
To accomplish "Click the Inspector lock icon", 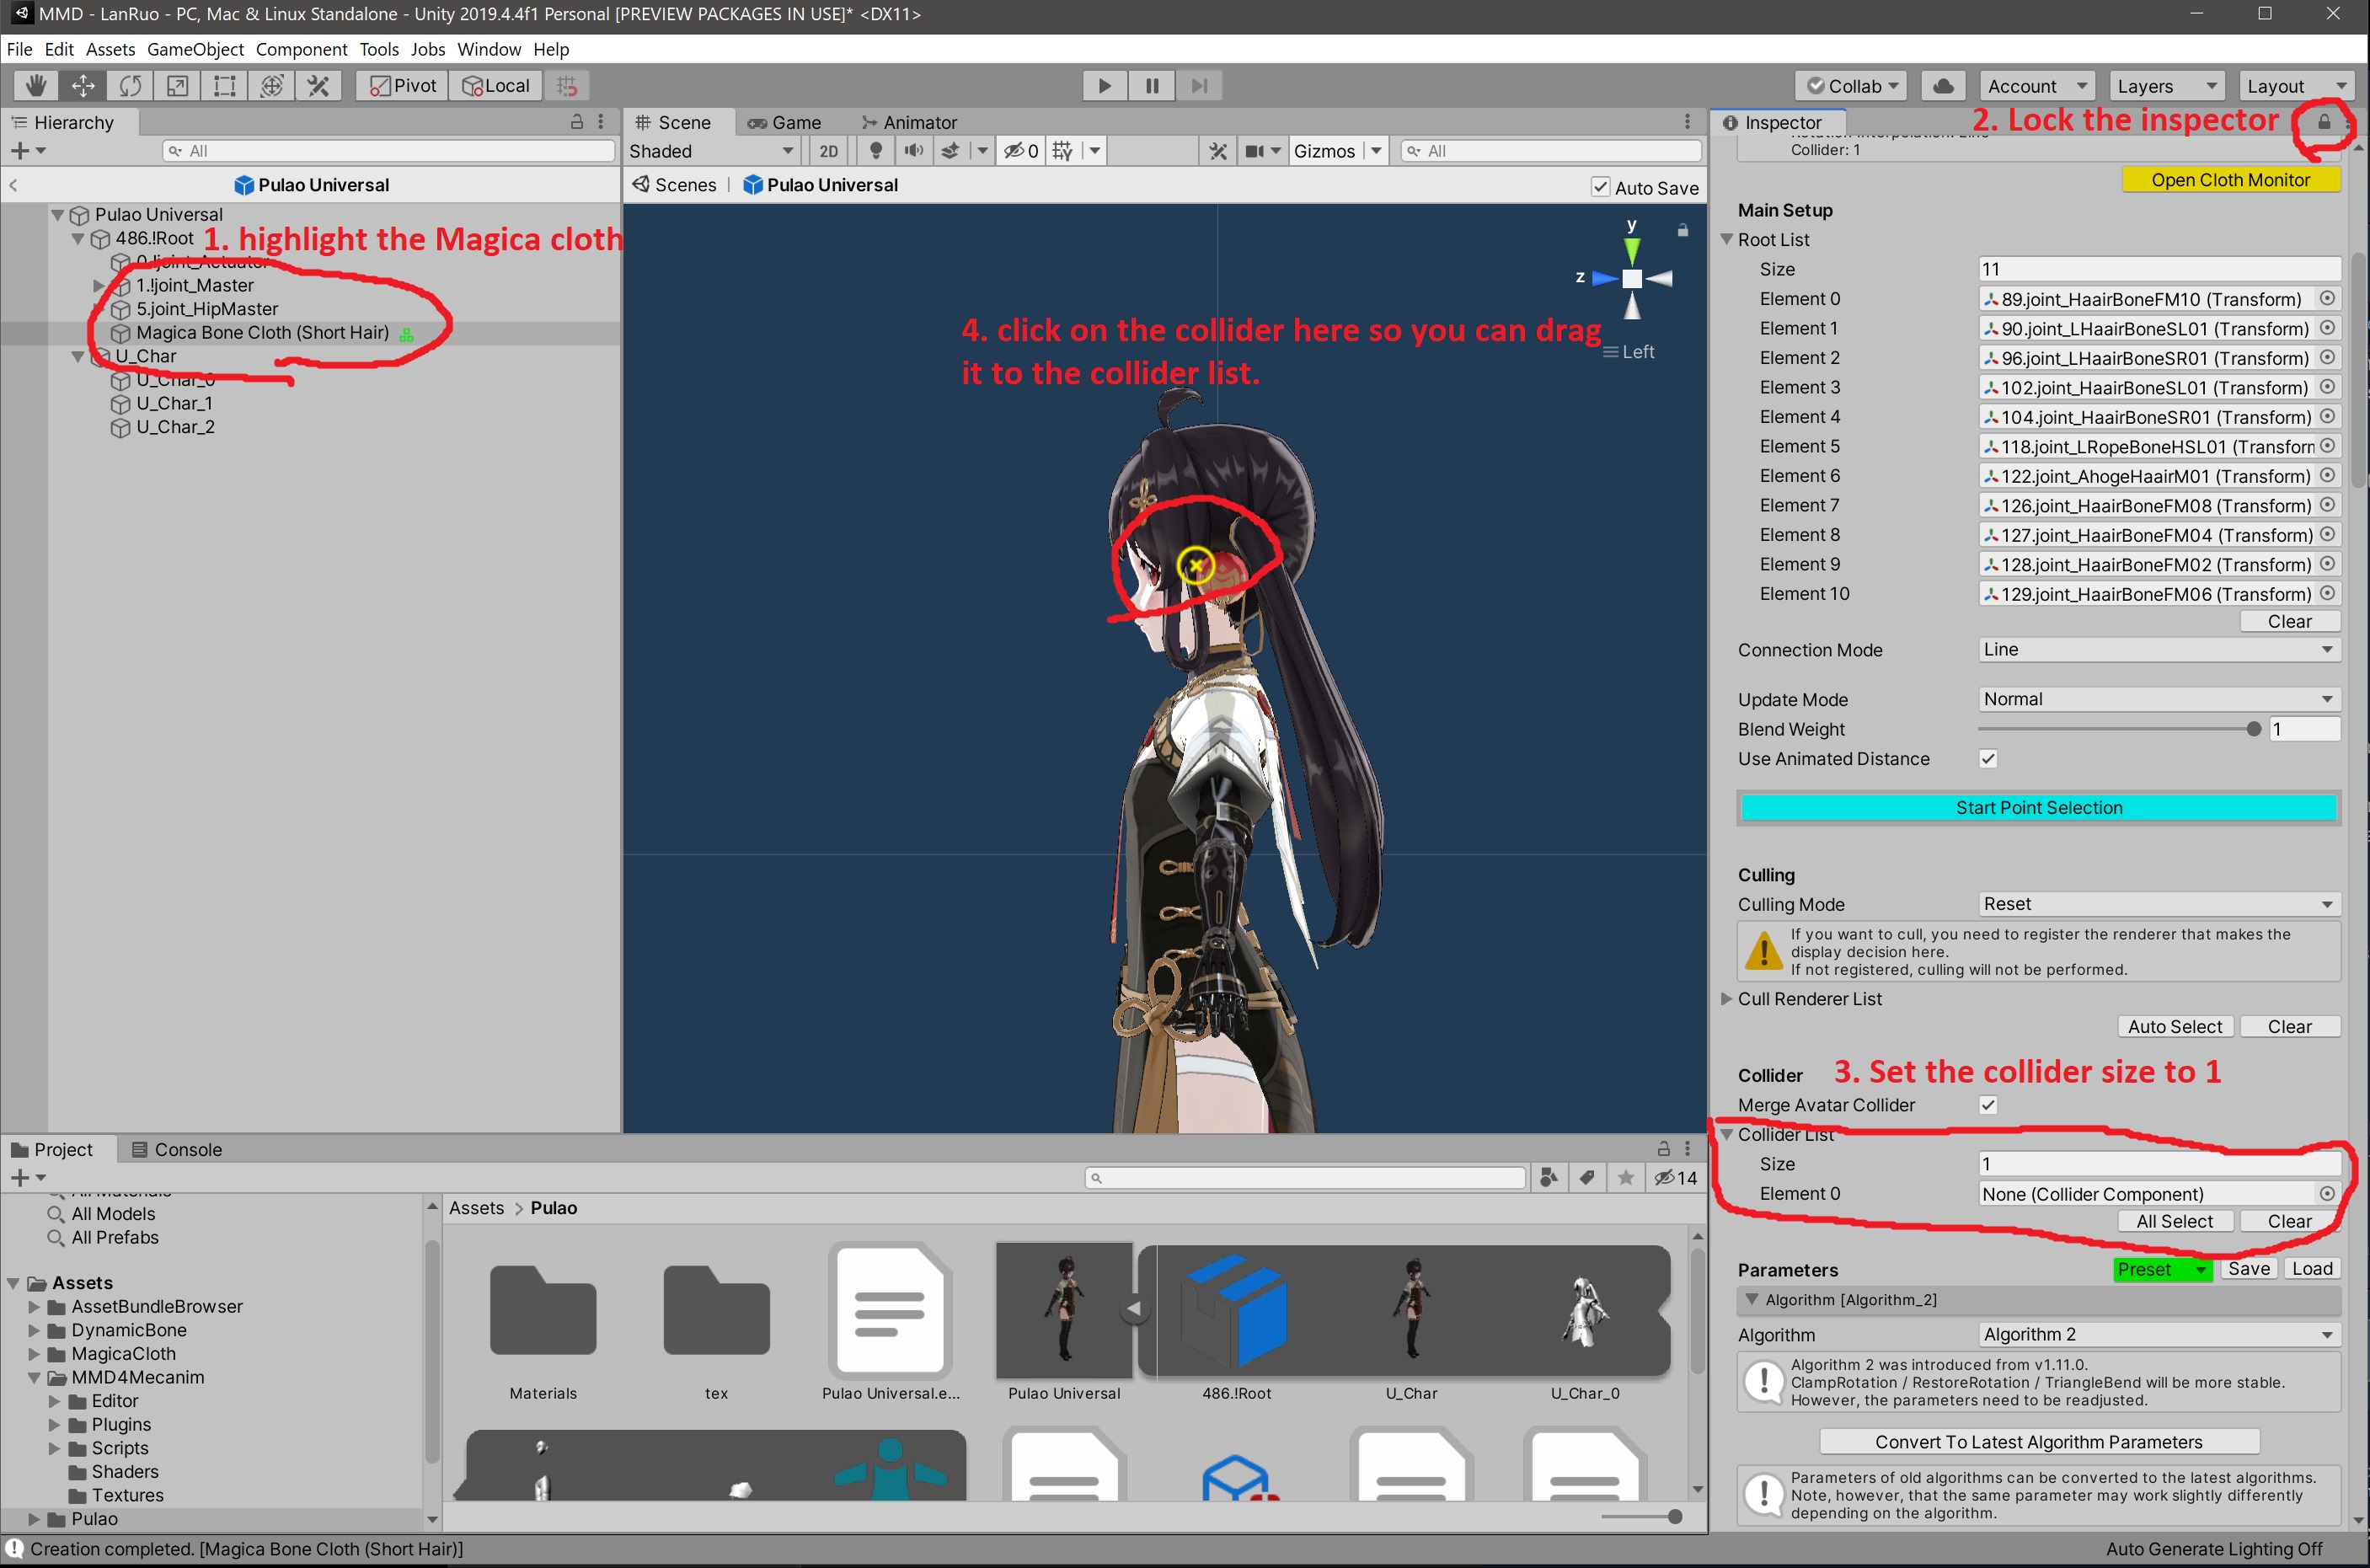I will tap(2325, 122).
